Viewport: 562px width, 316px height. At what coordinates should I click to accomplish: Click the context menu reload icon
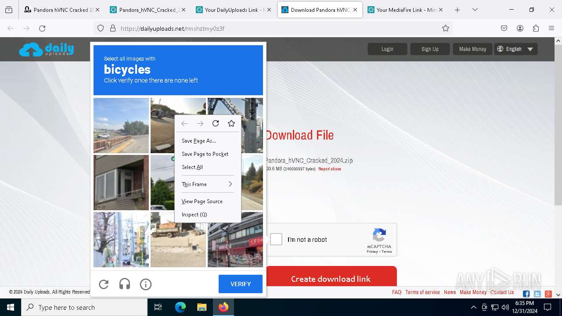(216, 123)
